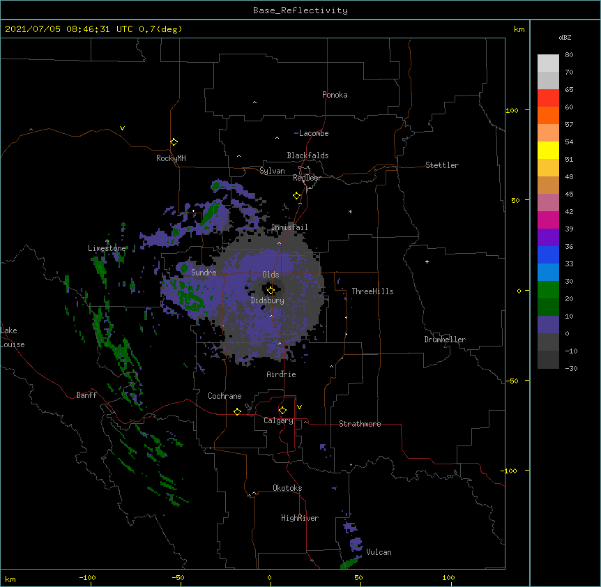
Task: Select the Lacombe label
Action: 314,133
